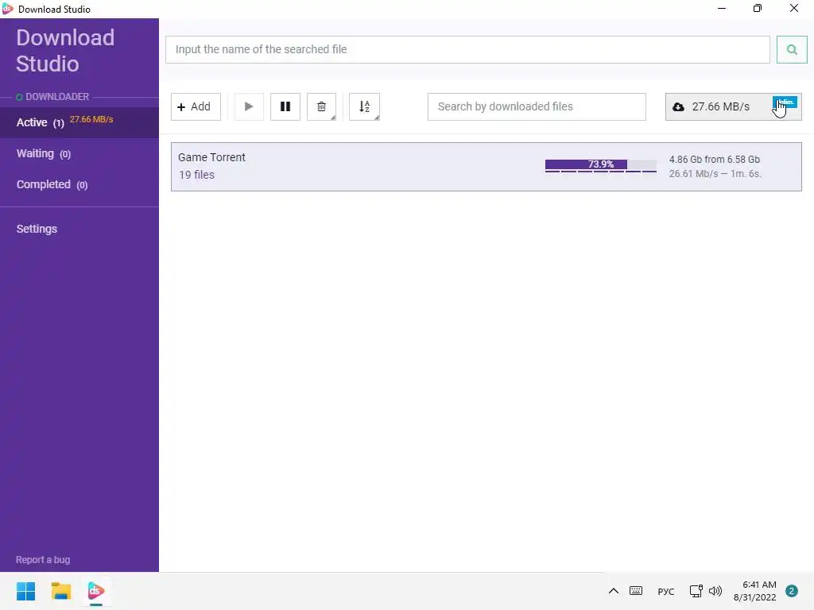This screenshot has height=610, width=814.
Task: Open the Active downloads tab
Action: (79, 122)
